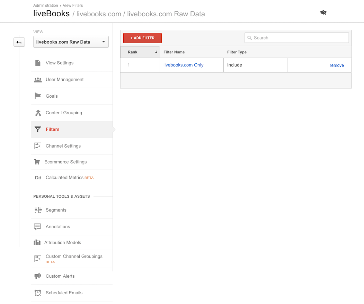Click the View Settings document icon
Screen dimensions: 364x304
click(38, 63)
